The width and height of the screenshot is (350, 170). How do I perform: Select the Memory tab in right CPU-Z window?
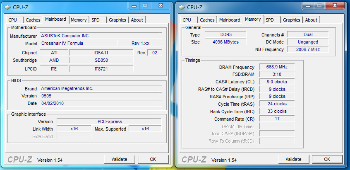253,19
